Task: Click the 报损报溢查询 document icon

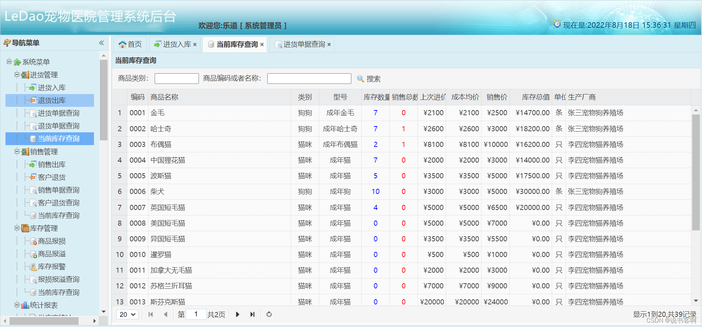Action: point(33,279)
